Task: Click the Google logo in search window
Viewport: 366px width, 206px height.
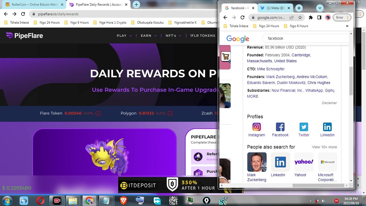Action: pos(238,39)
